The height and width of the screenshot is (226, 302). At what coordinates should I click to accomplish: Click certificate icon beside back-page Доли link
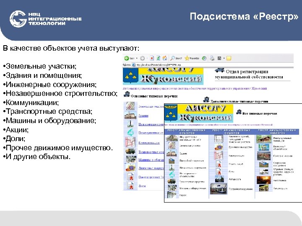[130, 185]
